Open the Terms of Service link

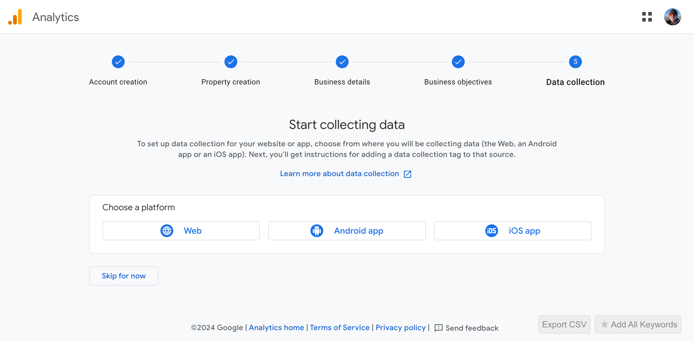coord(340,328)
